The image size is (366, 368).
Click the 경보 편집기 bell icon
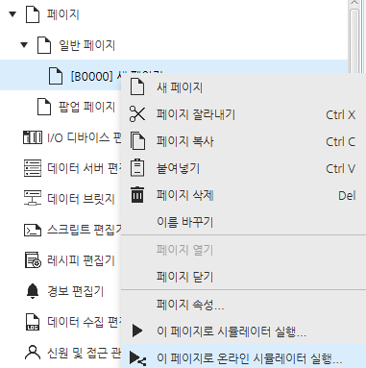[33, 291]
